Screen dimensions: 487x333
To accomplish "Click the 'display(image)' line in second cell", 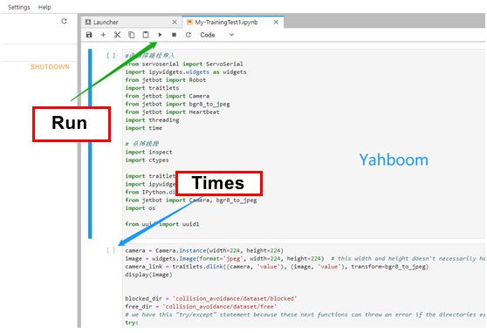I will click(x=148, y=275).
